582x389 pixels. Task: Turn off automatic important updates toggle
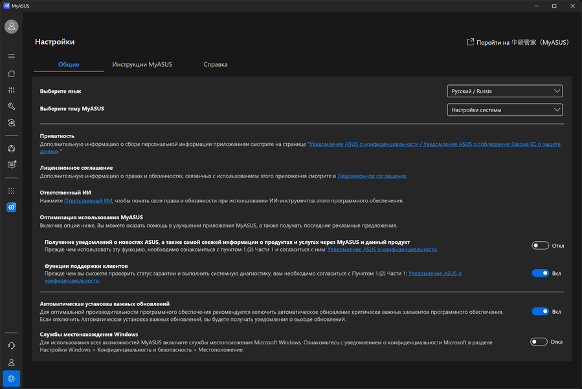[x=540, y=312]
